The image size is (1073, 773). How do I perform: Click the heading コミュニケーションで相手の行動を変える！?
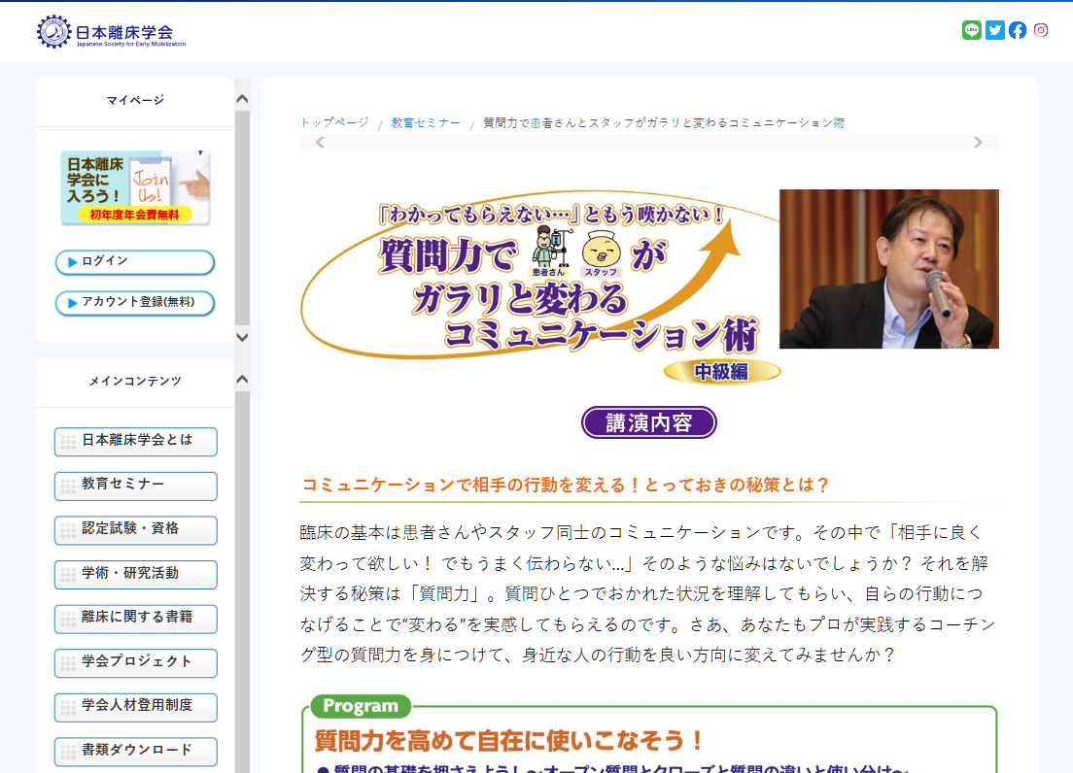pyautogui.click(x=565, y=485)
